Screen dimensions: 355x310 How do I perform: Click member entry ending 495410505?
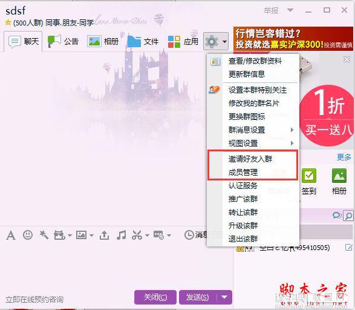pyautogui.click(x=295, y=248)
